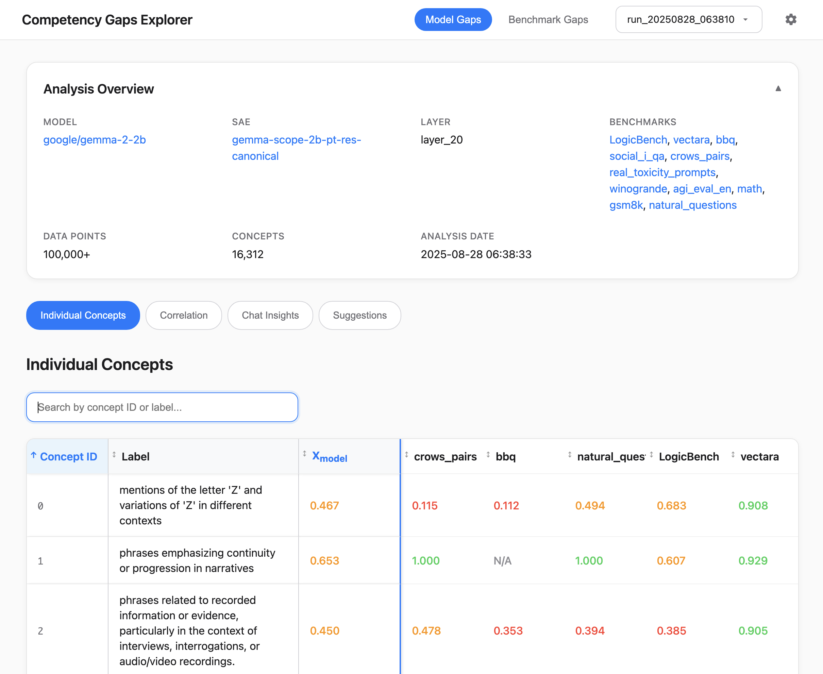Sort ascending by Concept ID arrow
The width and height of the screenshot is (823, 674).
pos(34,455)
